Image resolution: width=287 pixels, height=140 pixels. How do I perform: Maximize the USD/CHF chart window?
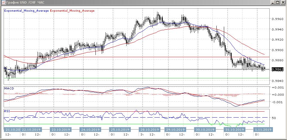tap(278, 3)
